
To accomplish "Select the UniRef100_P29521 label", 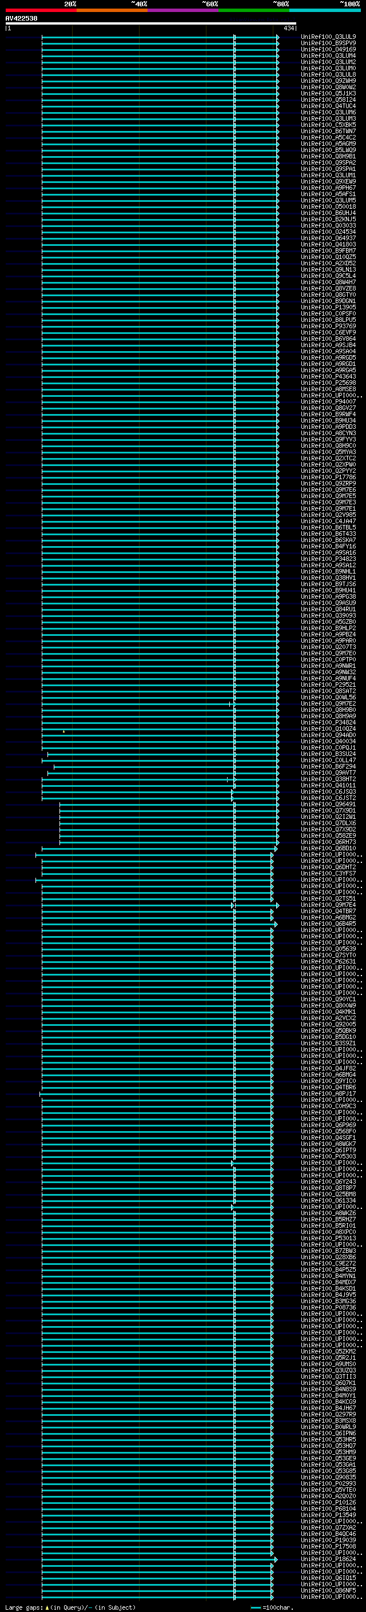I will point(328,684).
